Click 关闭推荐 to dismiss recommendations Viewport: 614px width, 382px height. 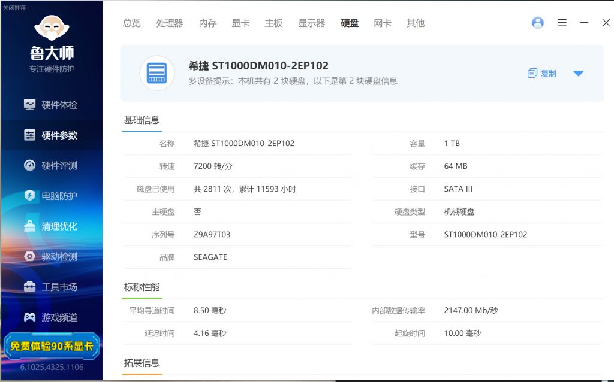click(x=14, y=8)
